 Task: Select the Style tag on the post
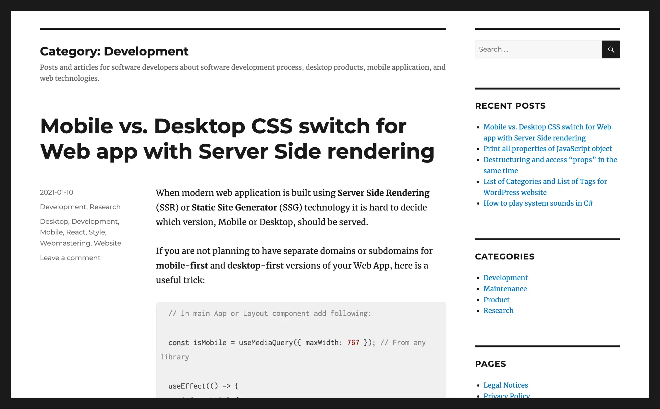pyautogui.click(x=96, y=232)
